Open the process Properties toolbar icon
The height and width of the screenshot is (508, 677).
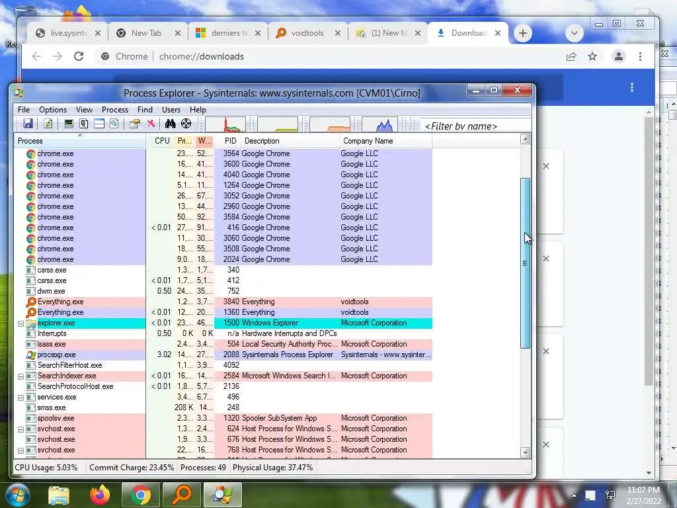point(135,124)
